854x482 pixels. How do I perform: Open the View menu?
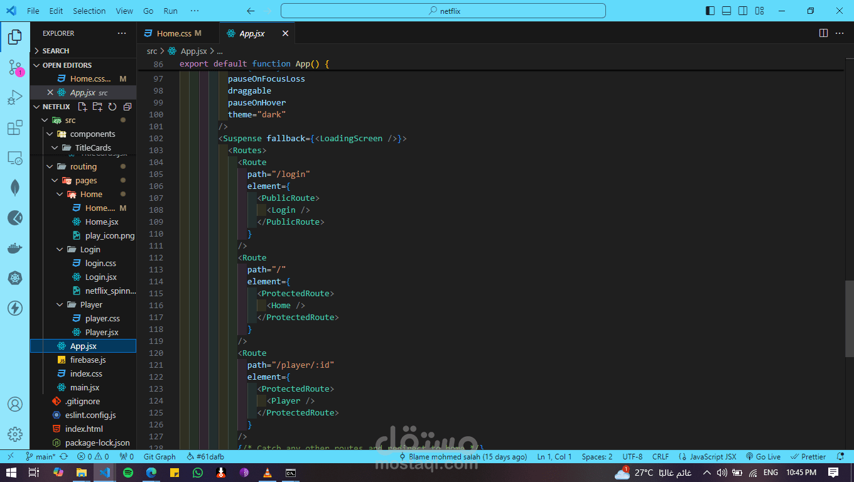coord(124,11)
